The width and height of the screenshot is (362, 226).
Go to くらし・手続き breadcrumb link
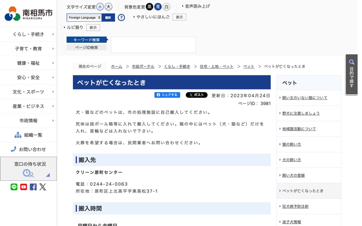[x=177, y=66]
